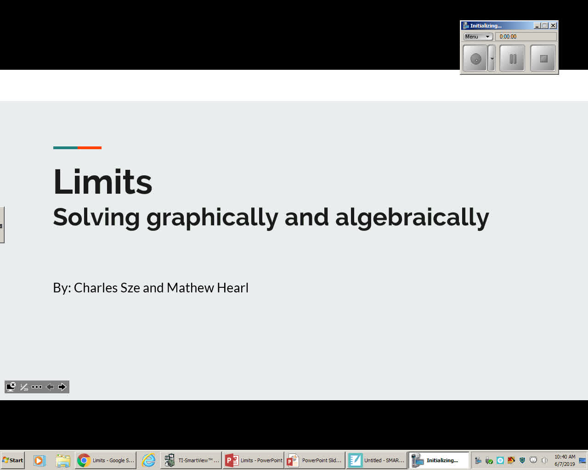Click the recorder camera icon in title bar
The width and height of the screenshot is (588, 470).
pos(466,26)
